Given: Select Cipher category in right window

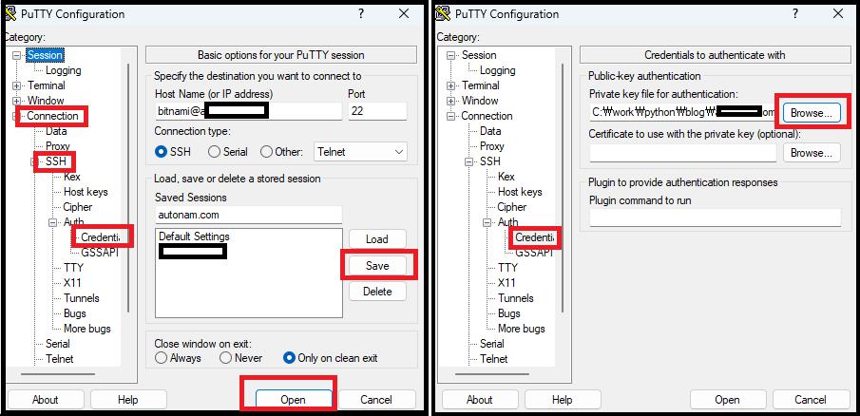Looking at the screenshot, I should 512,207.
